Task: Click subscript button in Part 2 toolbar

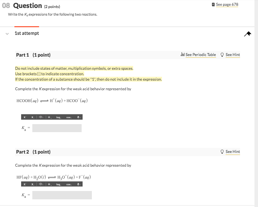Action: click(33, 184)
